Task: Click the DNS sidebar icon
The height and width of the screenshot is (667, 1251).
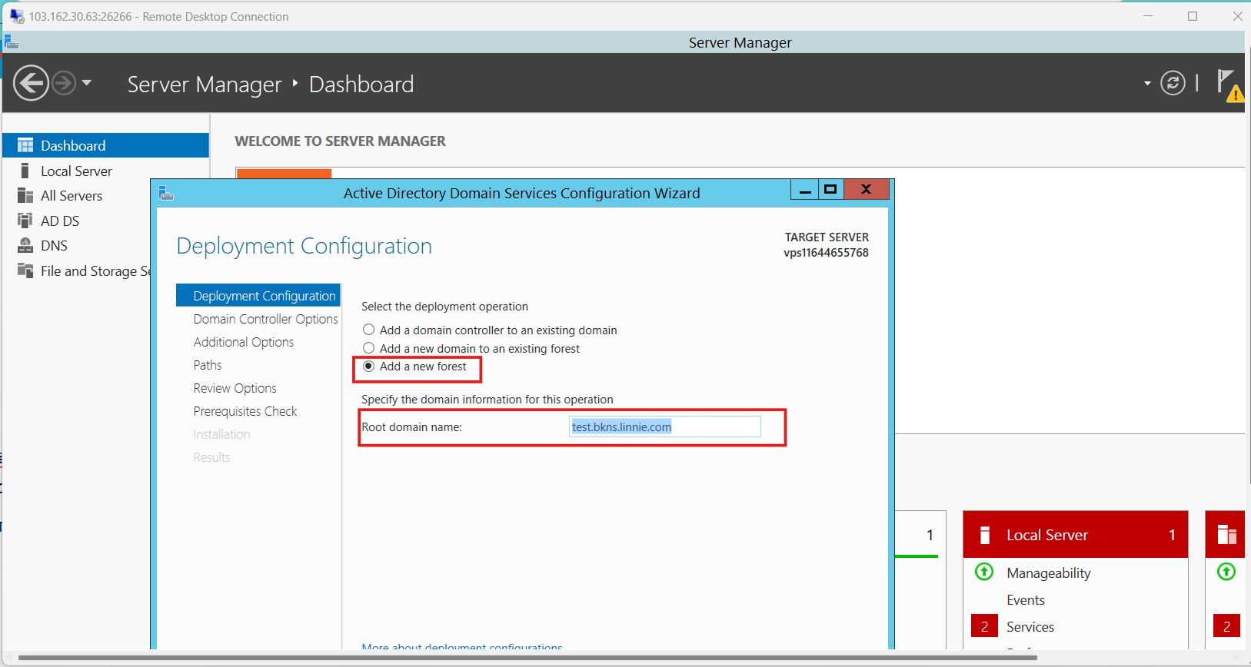Action: [25, 246]
